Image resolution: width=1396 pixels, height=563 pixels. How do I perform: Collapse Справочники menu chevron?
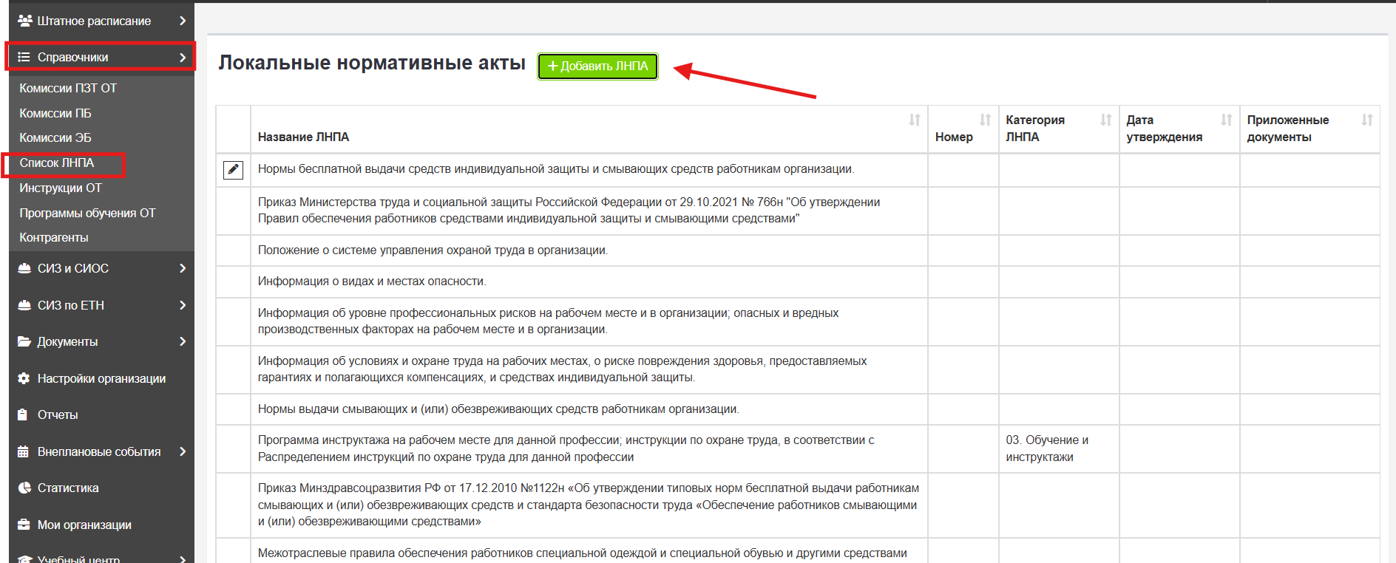point(183,57)
